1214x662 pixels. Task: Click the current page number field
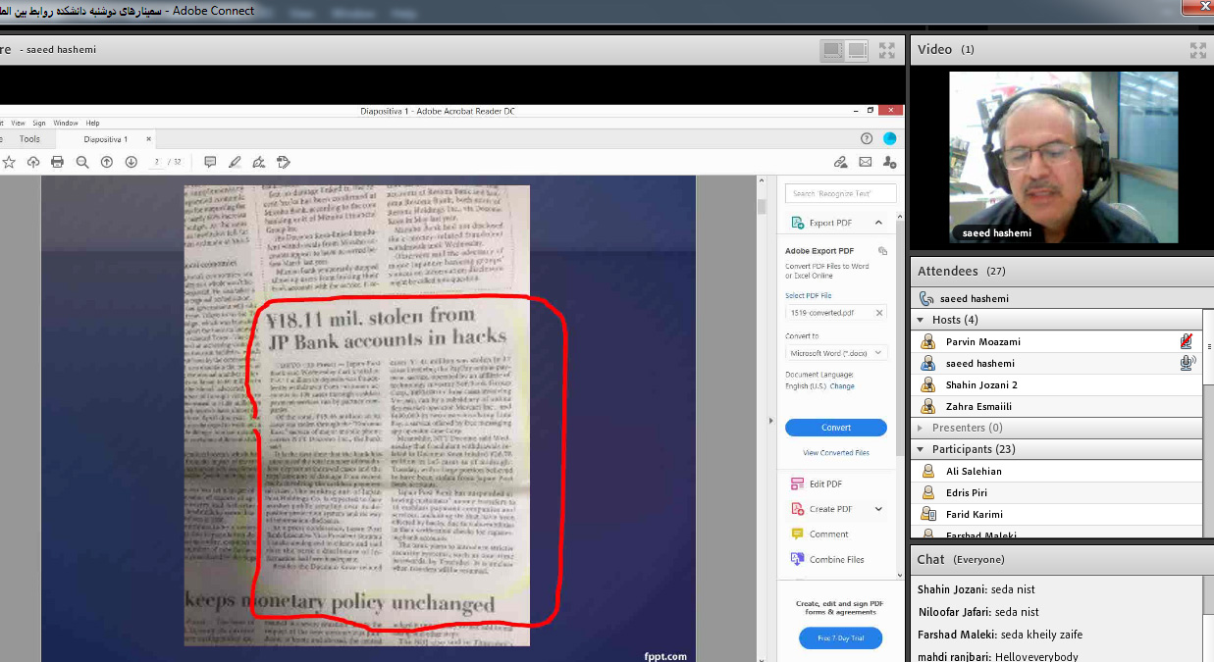[x=157, y=162]
